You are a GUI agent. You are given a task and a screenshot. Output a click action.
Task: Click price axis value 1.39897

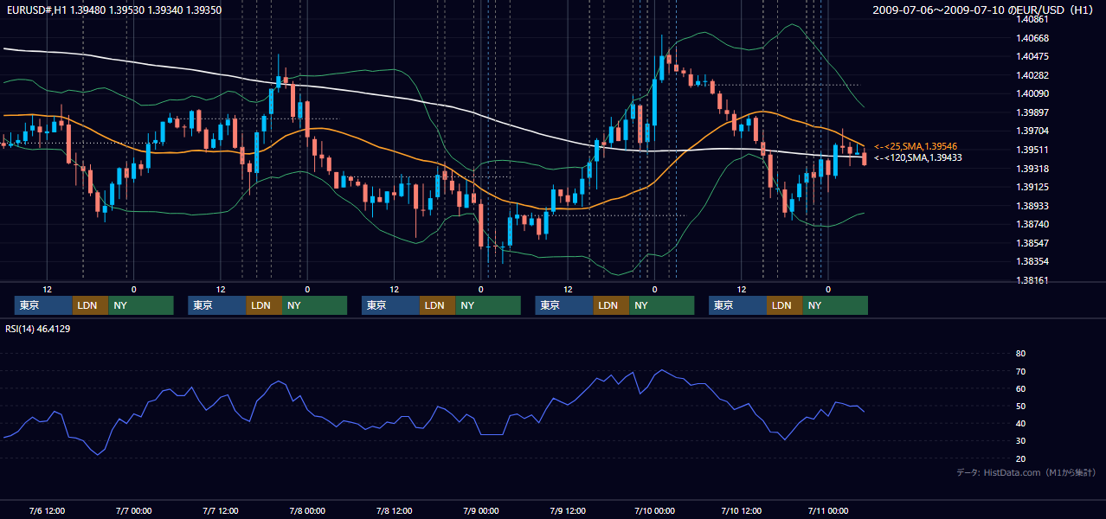(1032, 112)
